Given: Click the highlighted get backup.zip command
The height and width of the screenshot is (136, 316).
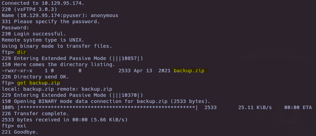Looking at the screenshot, I should click(39, 83).
